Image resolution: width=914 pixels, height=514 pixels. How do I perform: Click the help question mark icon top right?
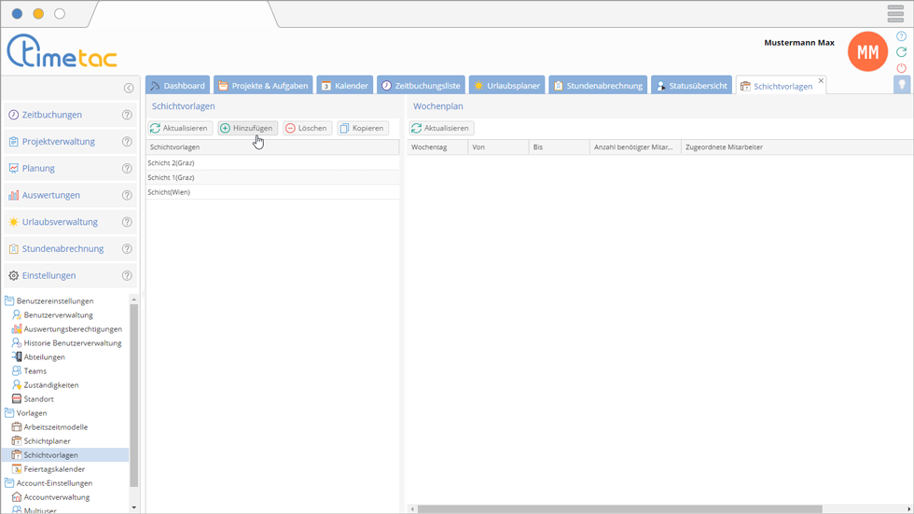tap(901, 36)
